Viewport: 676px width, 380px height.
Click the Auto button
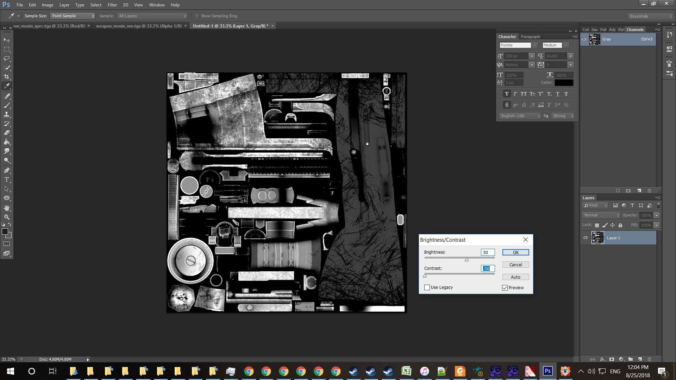(x=515, y=277)
